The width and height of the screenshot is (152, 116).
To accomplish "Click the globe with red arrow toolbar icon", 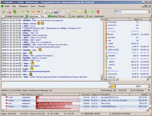I will (x=9, y=12).
